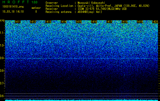
Task: Click the kHz axis unit label
Action: (x=2, y=20)
